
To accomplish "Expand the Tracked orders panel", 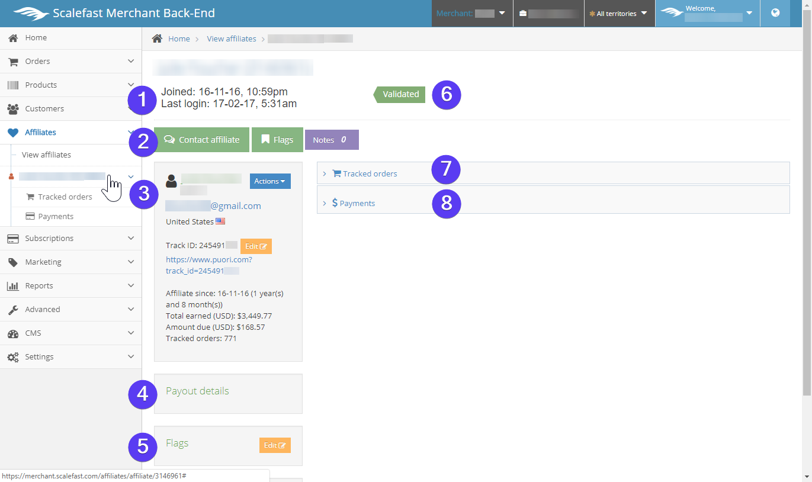I will coord(370,173).
